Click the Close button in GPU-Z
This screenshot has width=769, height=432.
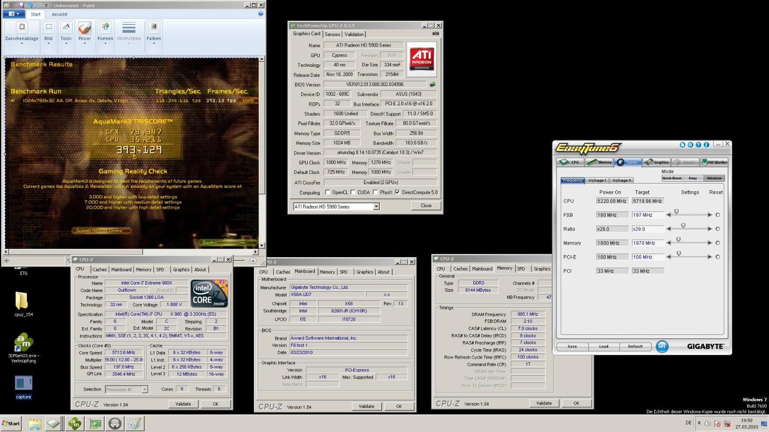426,206
